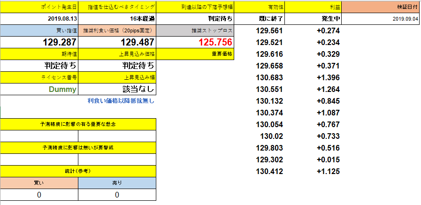Viewport: 421px width, 205px height.
Task: Click the profit value +0.234
Action: pyautogui.click(x=328, y=42)
